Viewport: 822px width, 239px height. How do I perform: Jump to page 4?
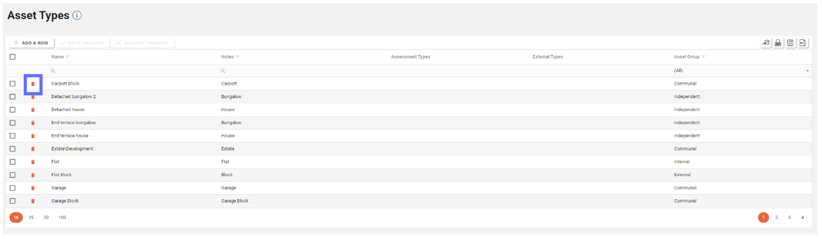[x=803, y=217]
